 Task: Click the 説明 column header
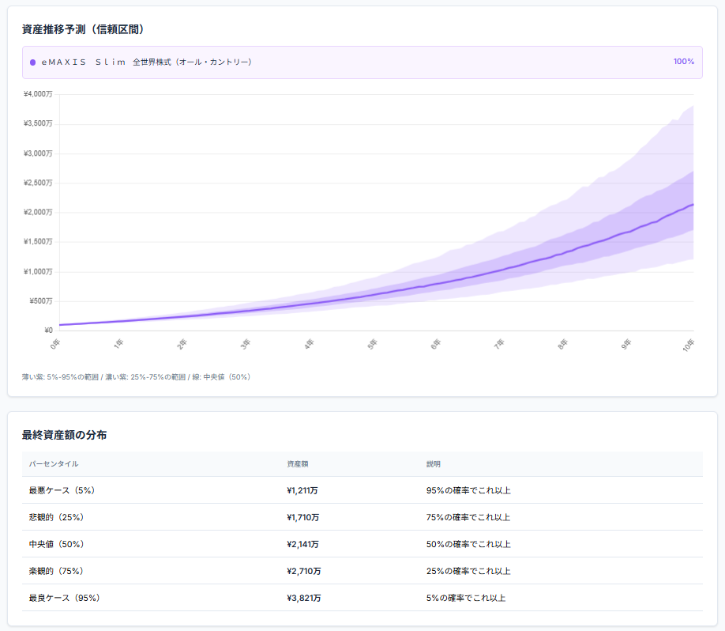433,463
